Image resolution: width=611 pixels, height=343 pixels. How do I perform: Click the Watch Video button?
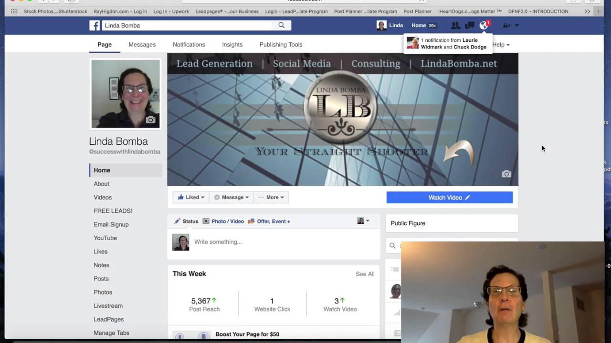tap(450, 197)
